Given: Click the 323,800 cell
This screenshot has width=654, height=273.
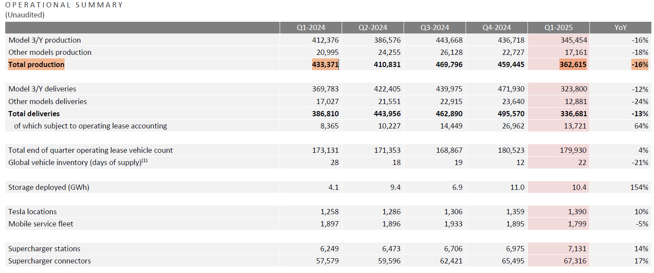Looking at the screenshot, I should tap(574, 89).
